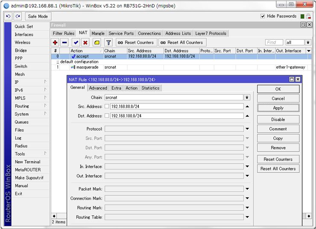Disable rule with red X icon

(85, 43)
